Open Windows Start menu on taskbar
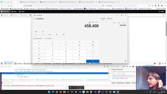The height and width of the screenshot is (94, 167). pos(49,92)
